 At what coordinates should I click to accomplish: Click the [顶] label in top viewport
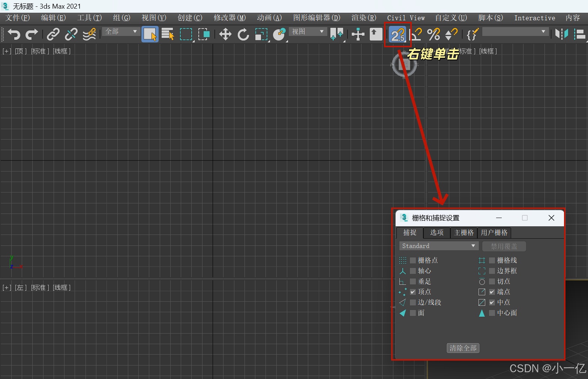tap(21, 51)
